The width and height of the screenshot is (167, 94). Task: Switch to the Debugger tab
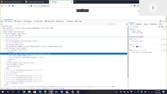(x=28, y=21)
